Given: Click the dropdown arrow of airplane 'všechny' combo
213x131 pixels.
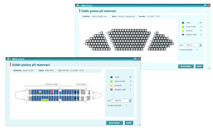Looking at the screenshot, I should 130,101.
